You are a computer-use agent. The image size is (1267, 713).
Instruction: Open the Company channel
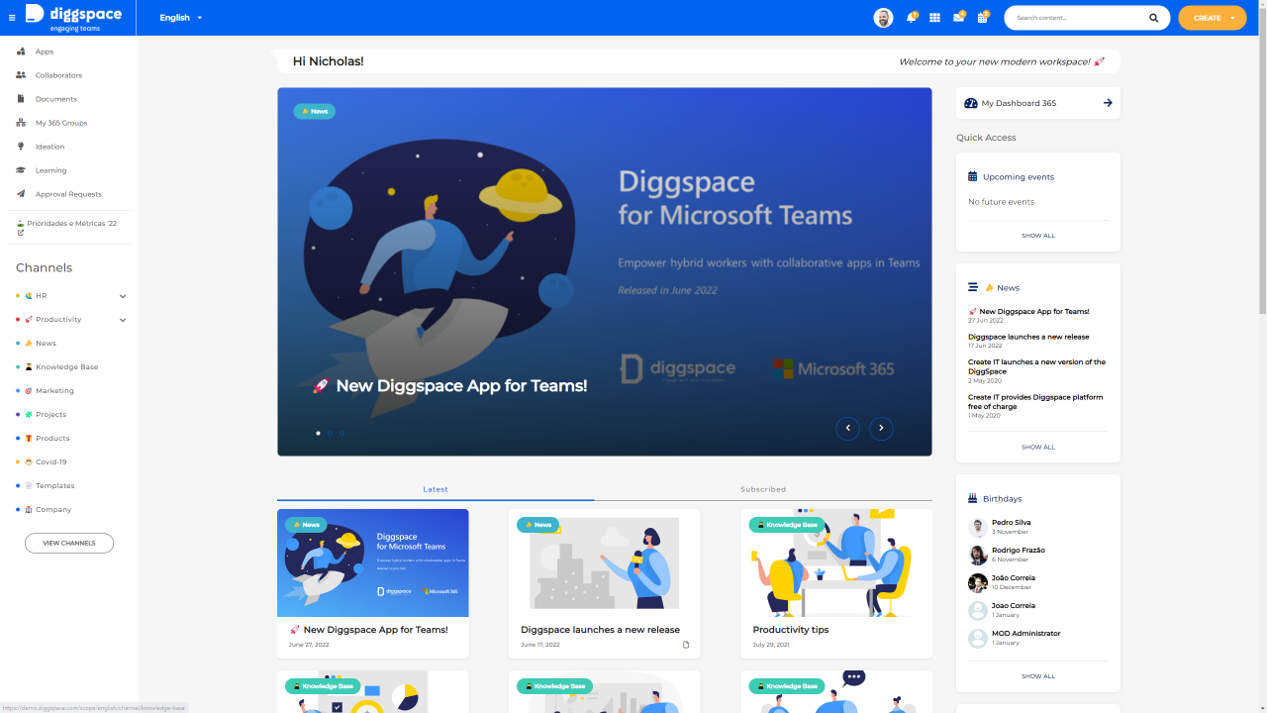pyautogui.click(x=53, y=510)
